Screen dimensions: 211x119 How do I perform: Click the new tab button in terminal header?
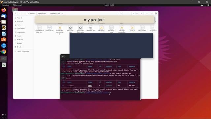pos(63,57)
